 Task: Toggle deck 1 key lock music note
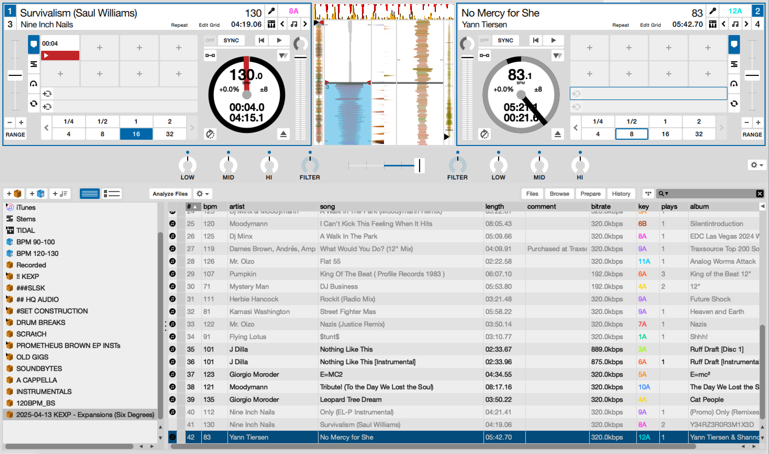click(294, 24)
